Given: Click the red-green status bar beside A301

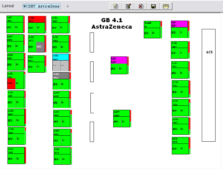Looking at the screenshot, I should point(25,118).
